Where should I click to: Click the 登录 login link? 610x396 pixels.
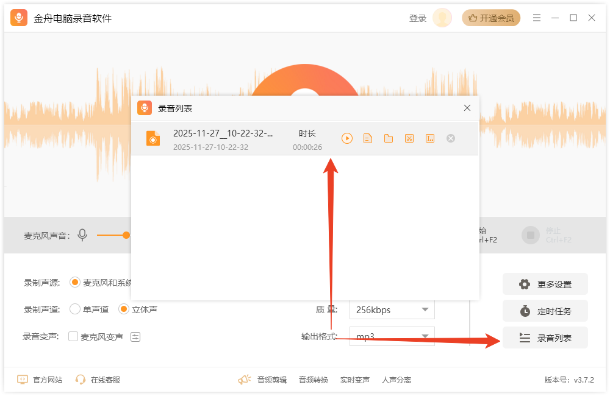[x=418, y=18]
